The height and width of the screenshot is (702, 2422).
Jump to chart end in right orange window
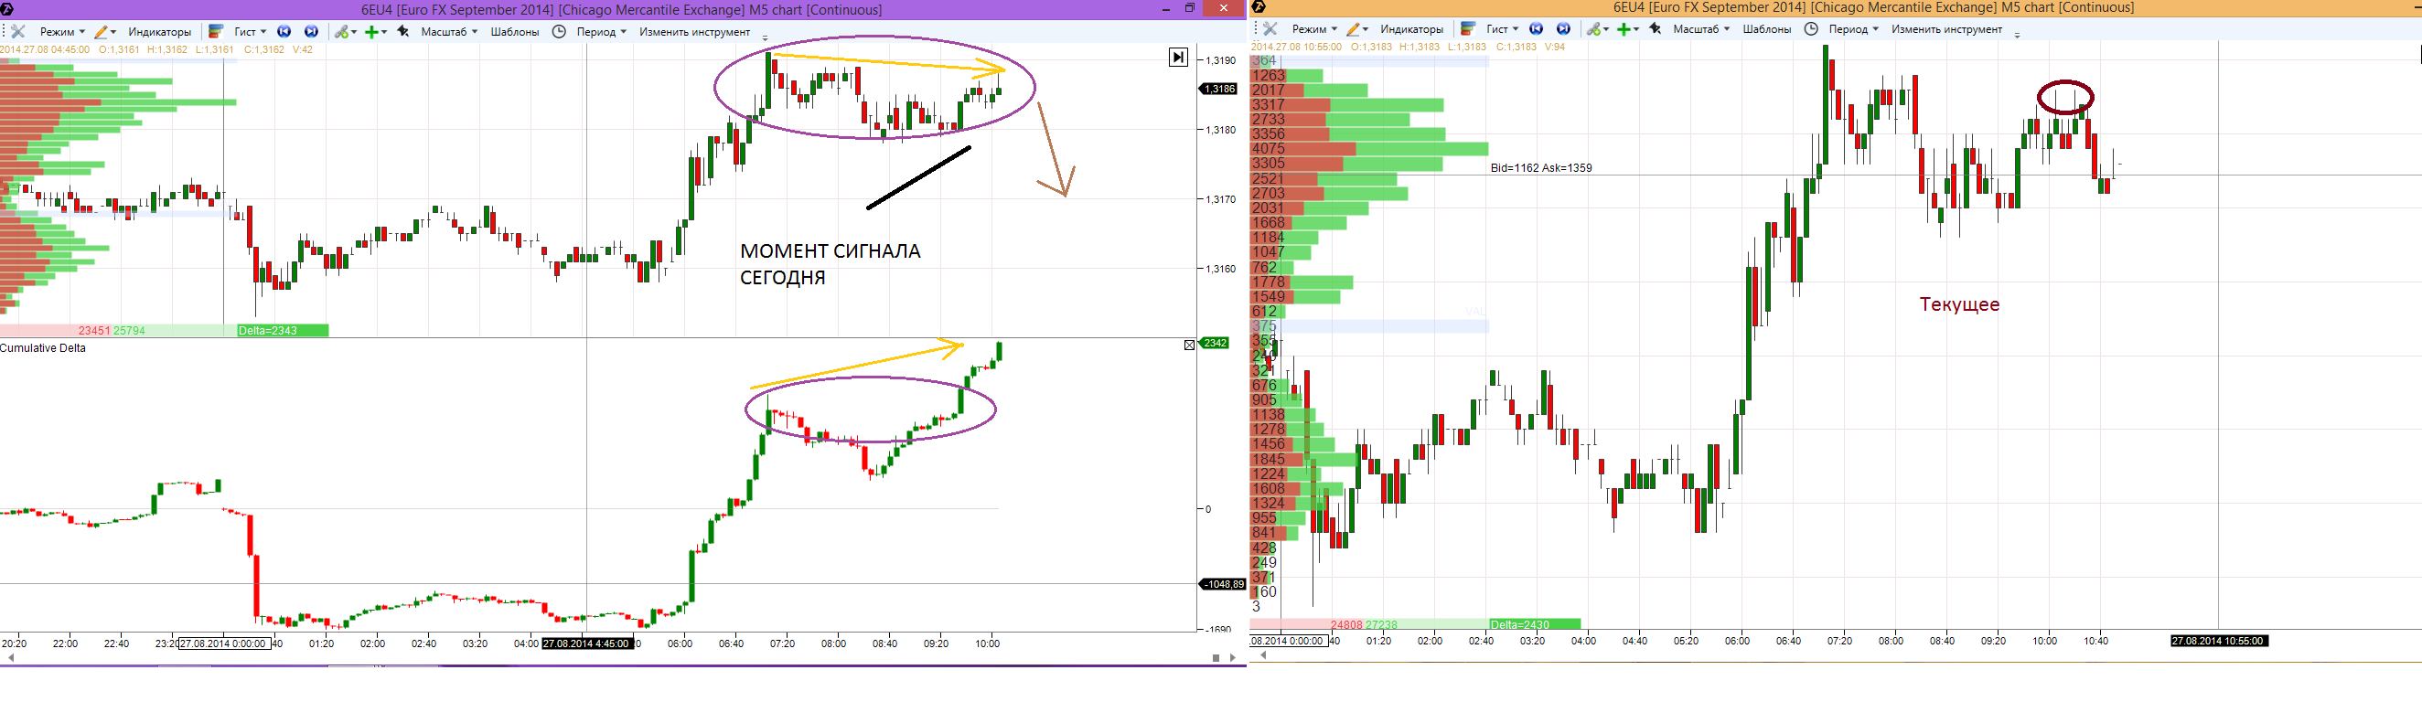[x=1563, y=29]
